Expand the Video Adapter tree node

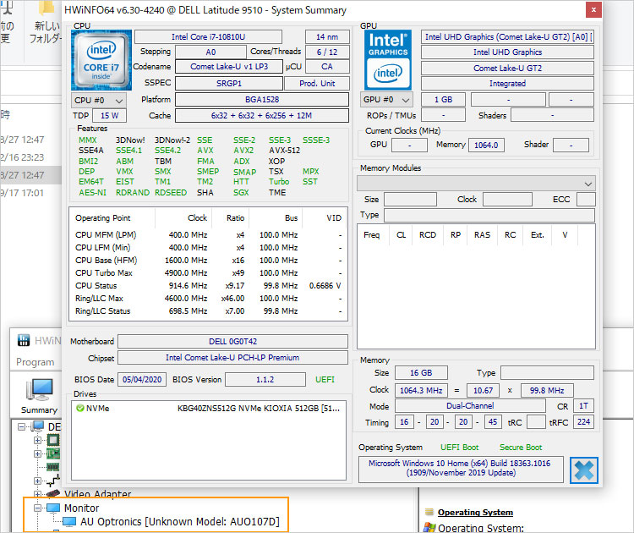[x=38, y=493]
